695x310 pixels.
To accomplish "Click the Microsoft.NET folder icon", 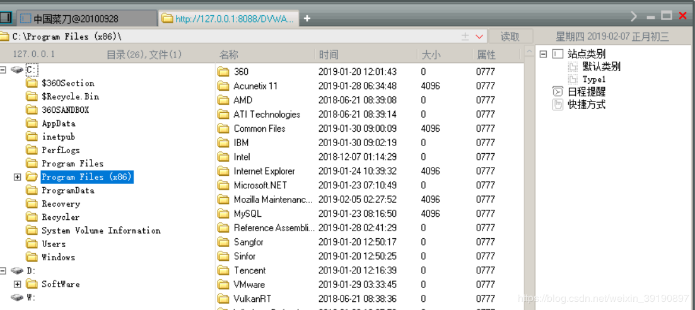I will coord(223,185).
